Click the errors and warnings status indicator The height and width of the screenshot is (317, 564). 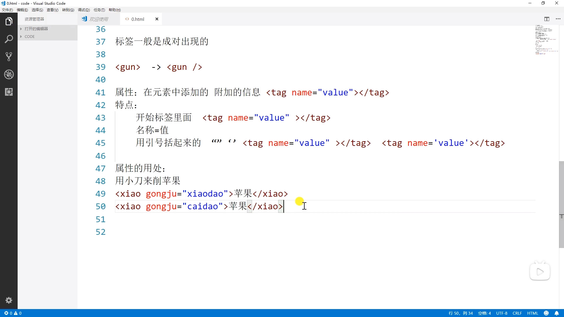13,313
